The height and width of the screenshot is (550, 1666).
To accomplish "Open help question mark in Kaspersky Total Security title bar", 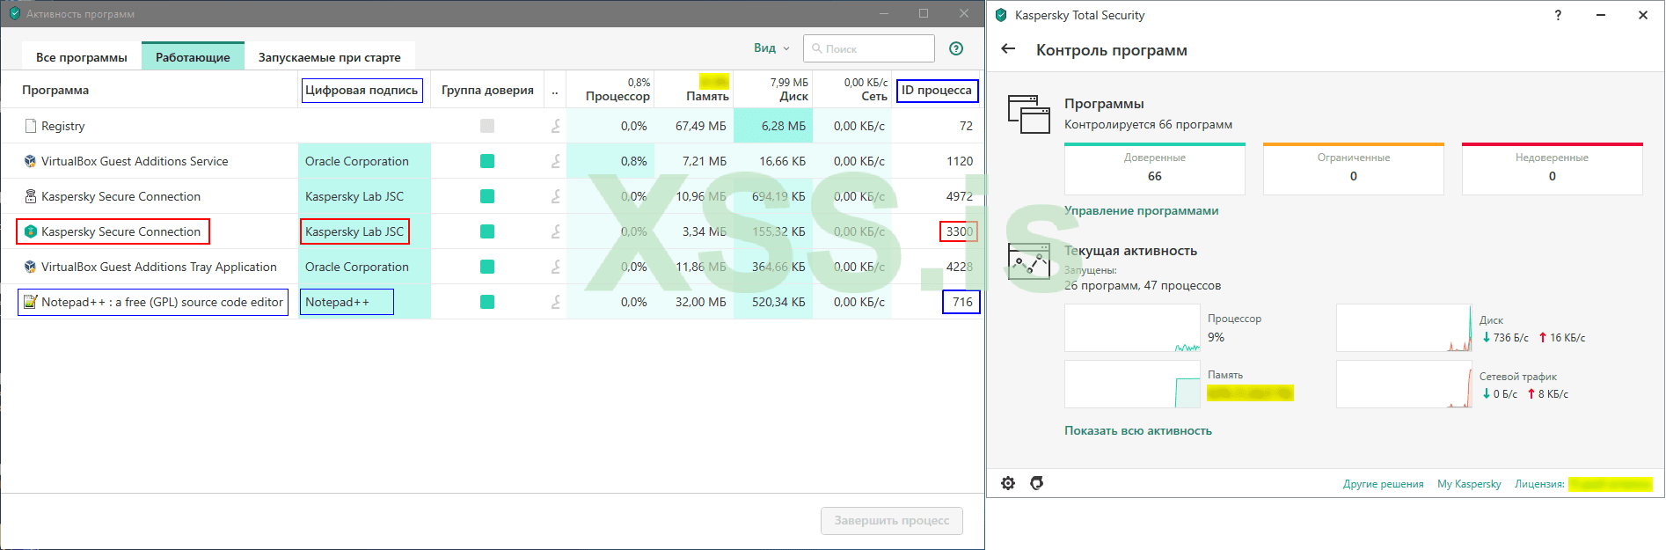I will coord(1558,15).
